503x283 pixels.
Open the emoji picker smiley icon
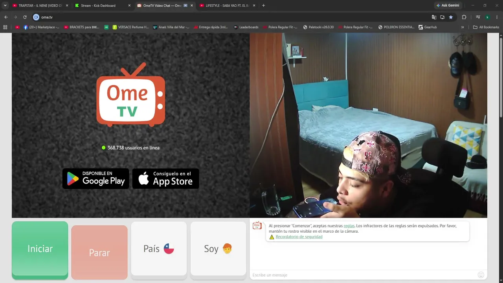tap(481, 275)
